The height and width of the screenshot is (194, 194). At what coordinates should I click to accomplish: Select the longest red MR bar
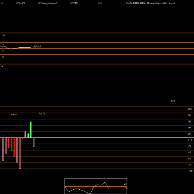[x=20, y=153]
